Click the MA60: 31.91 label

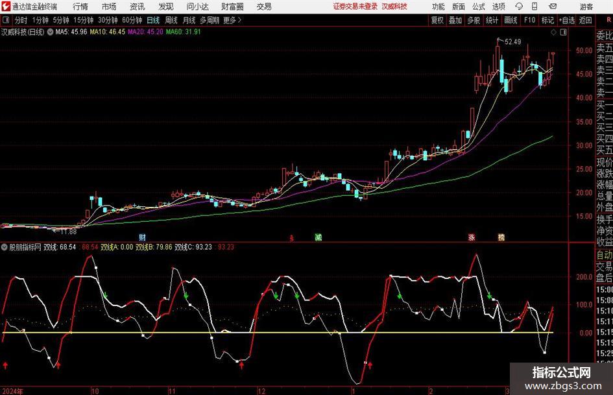(184, 32)
